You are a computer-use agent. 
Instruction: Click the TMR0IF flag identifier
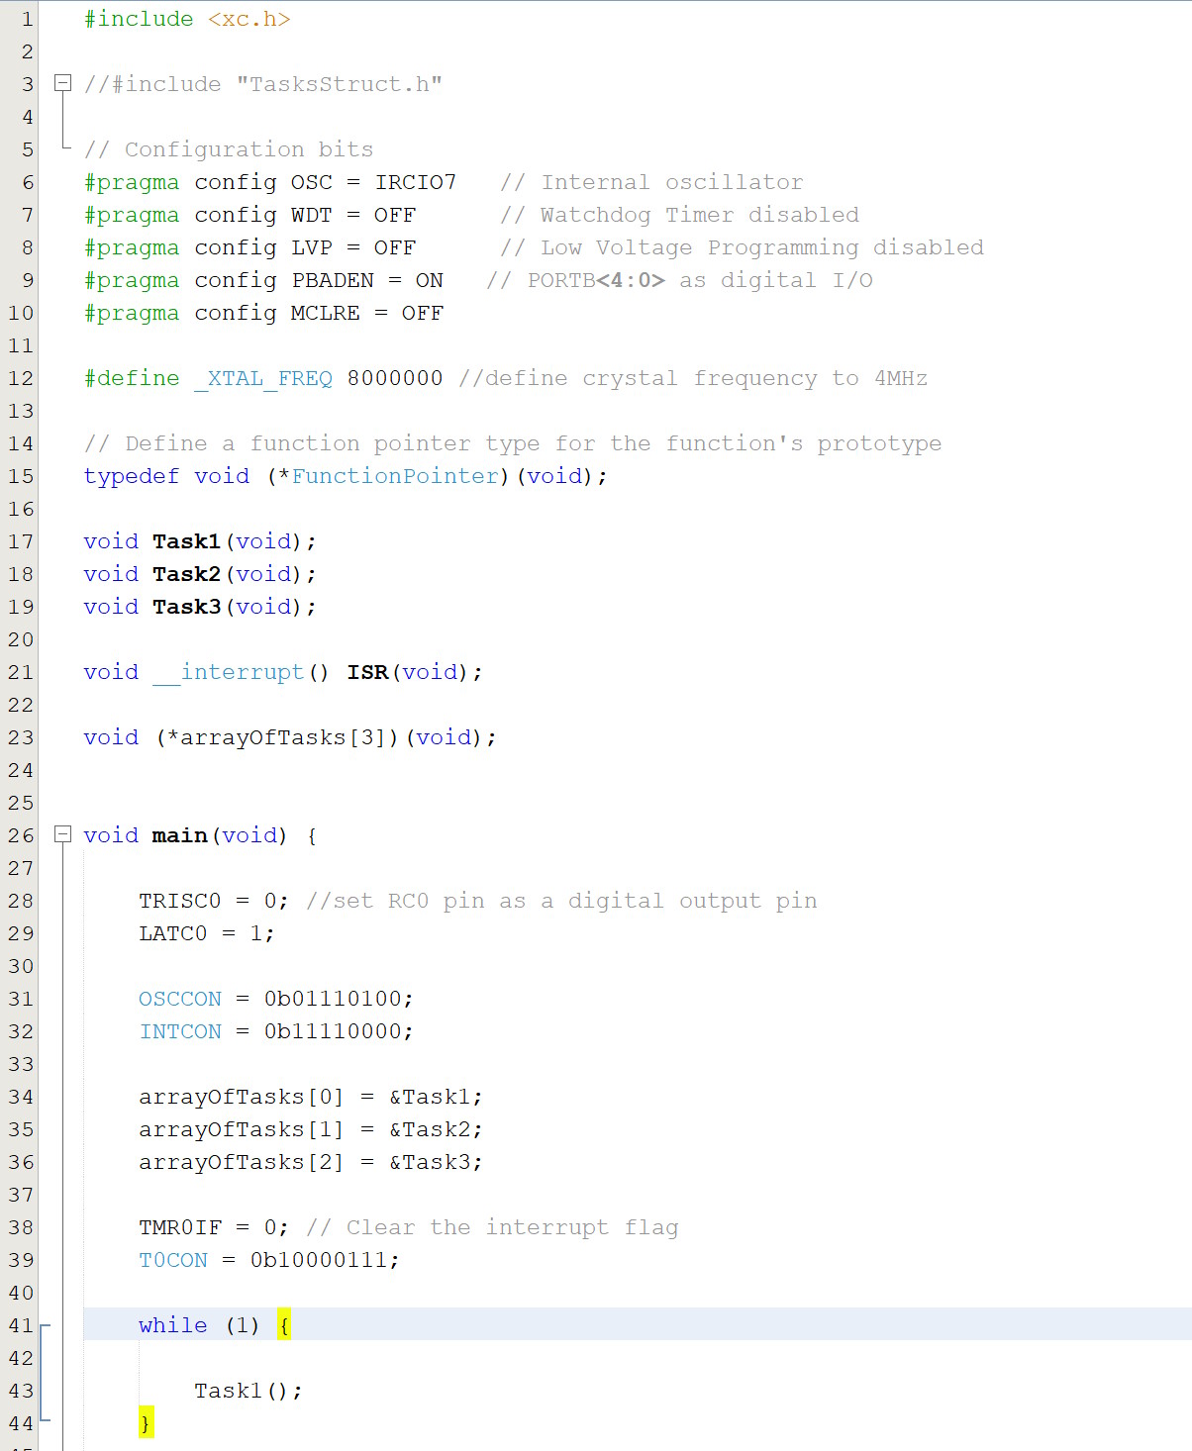click(x=179, y=1227)
